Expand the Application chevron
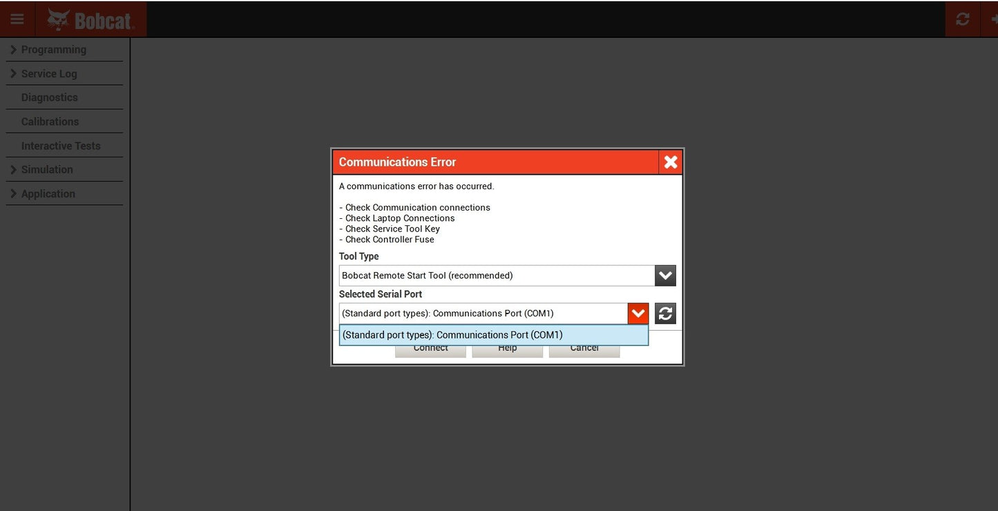 [x=13, y=193]
